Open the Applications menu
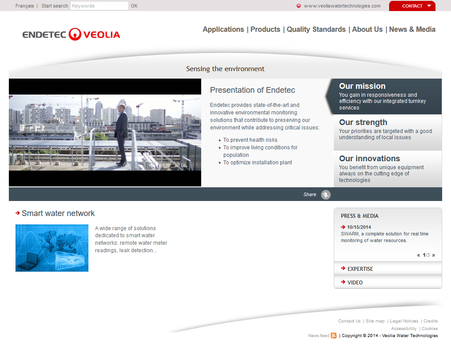Screen dimensions: 451x345 click(x=223, y=29)
